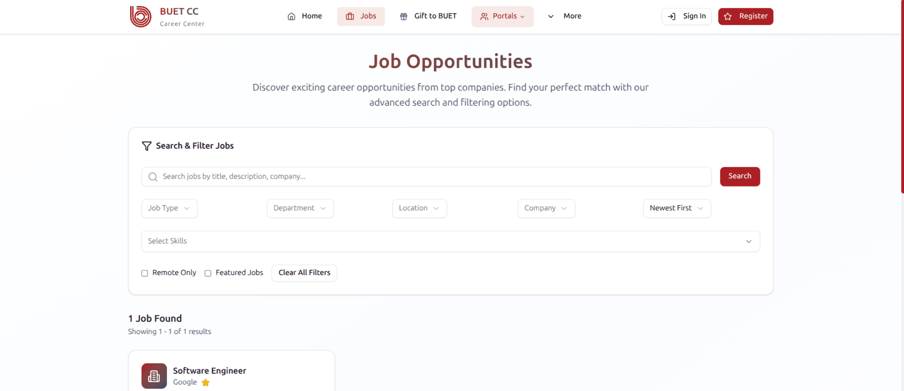The height and width of the screenshot is (391, 904).
Task: Click the people icon on the Portals menu
Action: click(x=484, y=16)
